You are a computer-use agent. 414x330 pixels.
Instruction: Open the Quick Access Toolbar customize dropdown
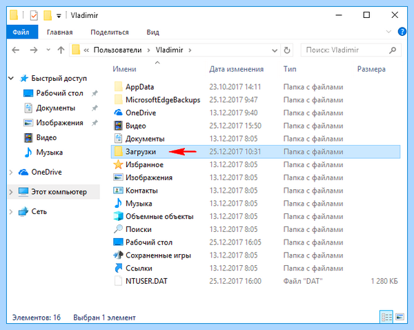59,16
